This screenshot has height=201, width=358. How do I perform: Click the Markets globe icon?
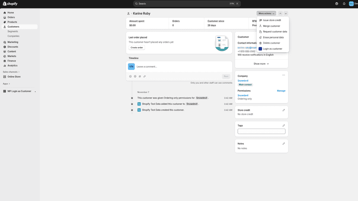pyautogui.click(x=5, y=56)
